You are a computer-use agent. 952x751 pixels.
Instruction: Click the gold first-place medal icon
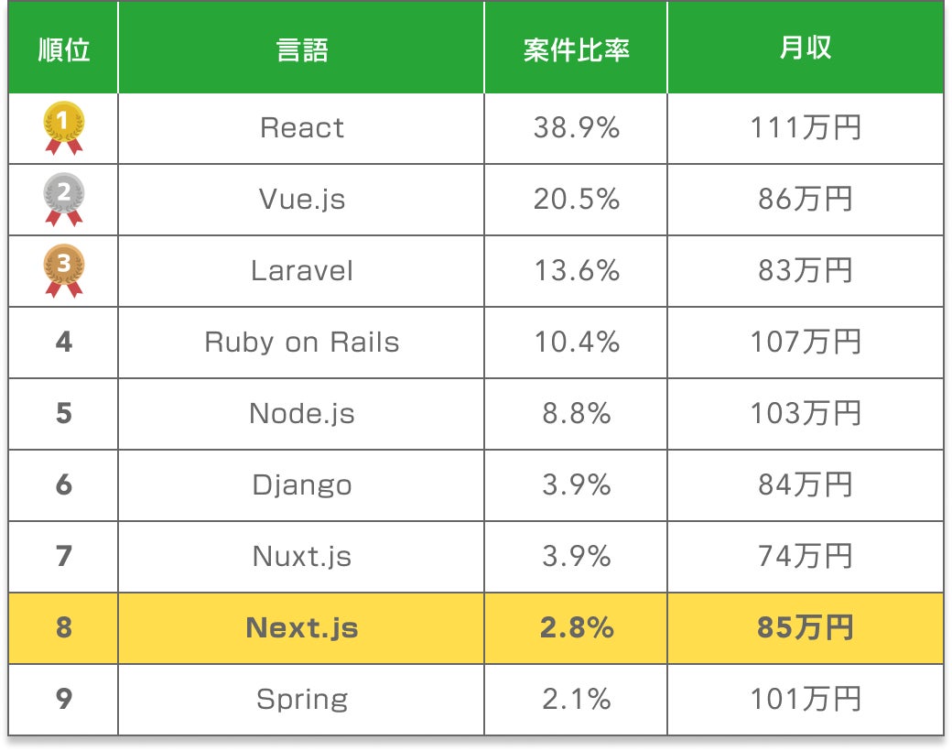click(x=63, y=127)
